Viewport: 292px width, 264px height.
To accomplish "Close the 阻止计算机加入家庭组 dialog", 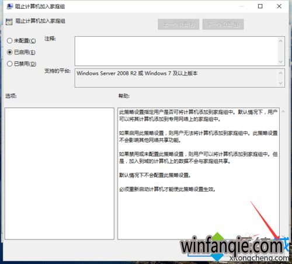I will click(x=279, y=6).
